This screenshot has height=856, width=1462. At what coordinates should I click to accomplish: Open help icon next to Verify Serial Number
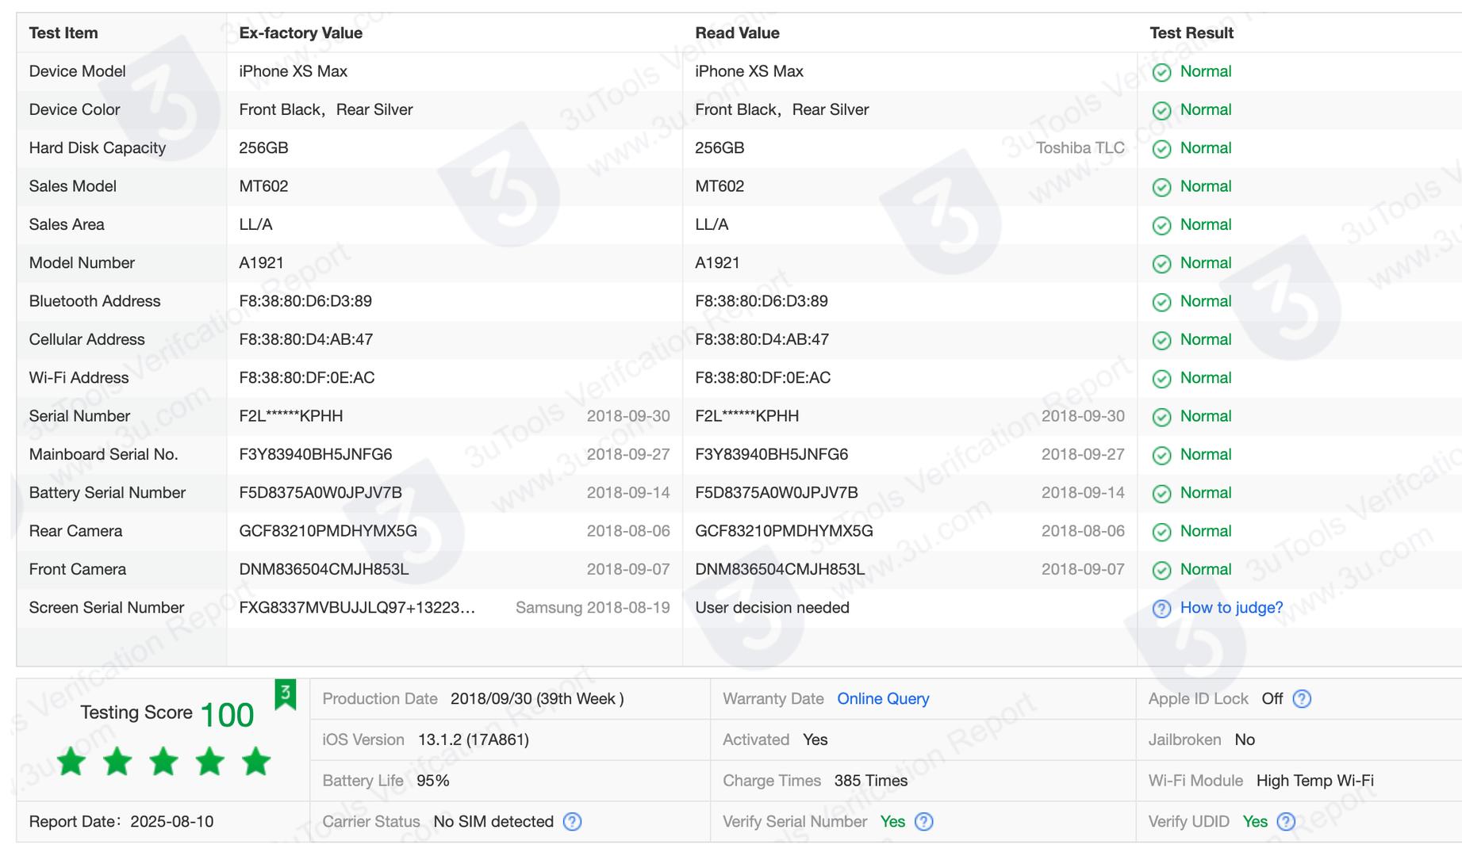point(923,822)
